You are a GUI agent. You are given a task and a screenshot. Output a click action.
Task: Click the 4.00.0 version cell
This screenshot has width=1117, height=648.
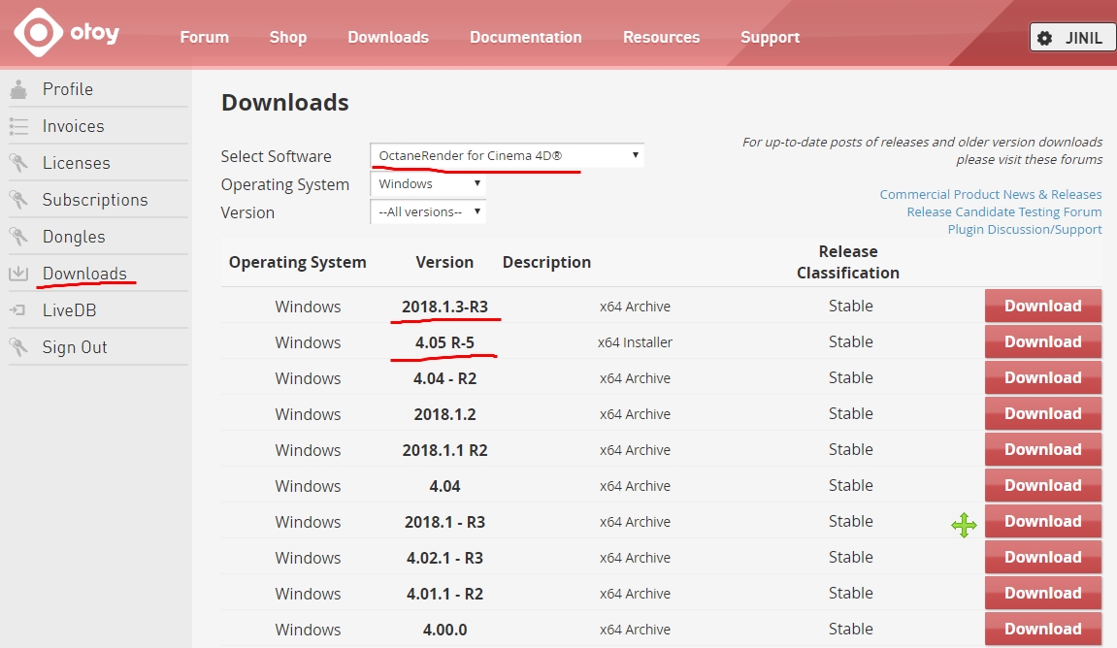[x=444, y=630]
